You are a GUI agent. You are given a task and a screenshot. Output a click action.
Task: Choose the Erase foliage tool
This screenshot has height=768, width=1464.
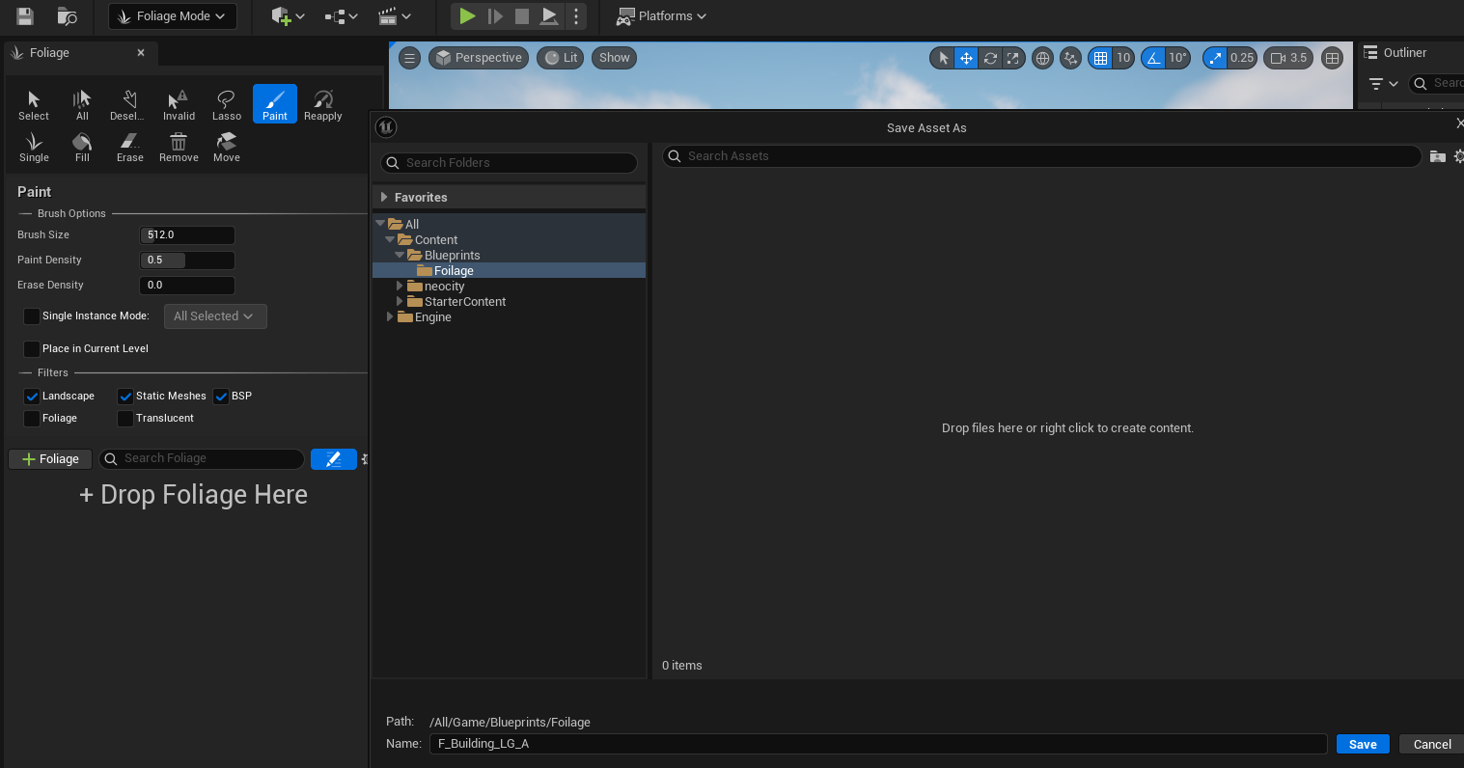pyautogui.click(x=130, y=147)
